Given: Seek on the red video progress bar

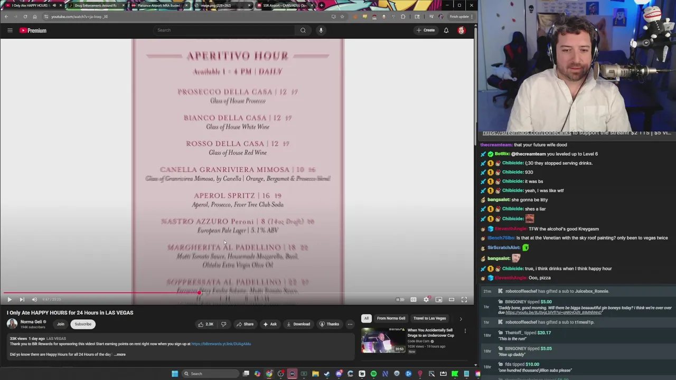Looking at the screenshot, I should (x=237, y=293).
